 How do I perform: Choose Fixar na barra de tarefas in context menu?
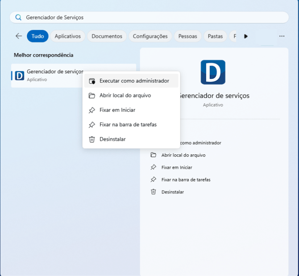[128, 125]
